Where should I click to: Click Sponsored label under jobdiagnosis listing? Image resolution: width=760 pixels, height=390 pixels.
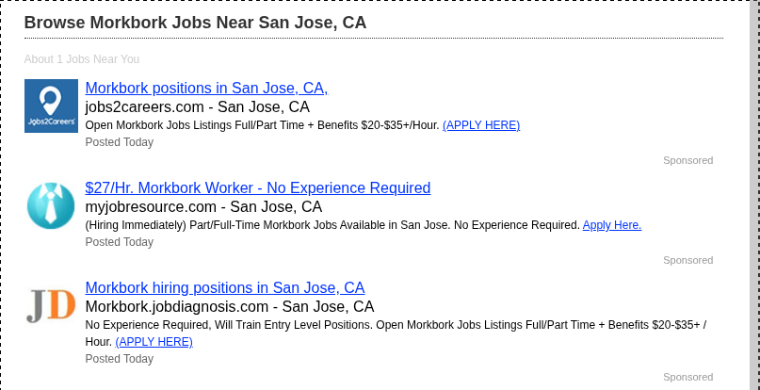tap(687, 377)
